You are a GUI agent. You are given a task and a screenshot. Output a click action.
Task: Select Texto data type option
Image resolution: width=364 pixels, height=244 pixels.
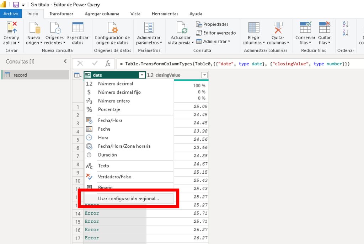pyautogui.click(x=103, y=166)
